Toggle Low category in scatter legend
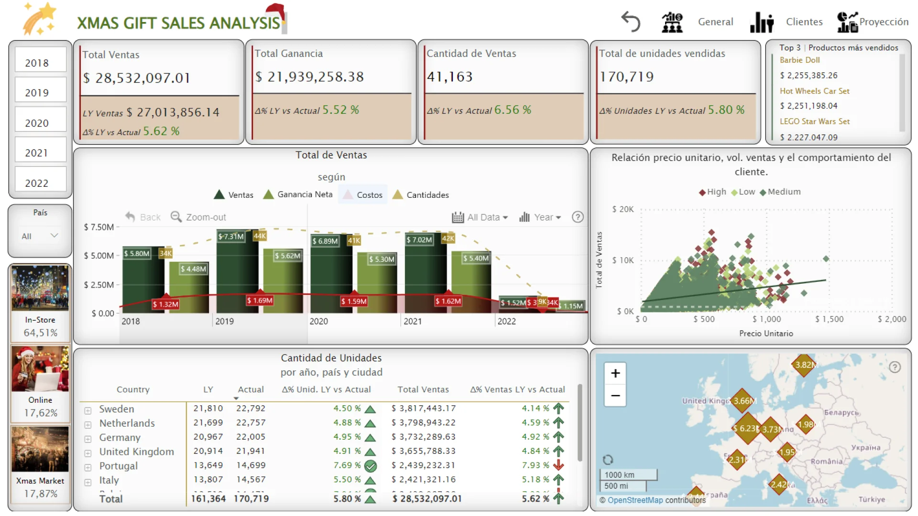The width and height of the screenshot is (918, 516). point(743,192)
